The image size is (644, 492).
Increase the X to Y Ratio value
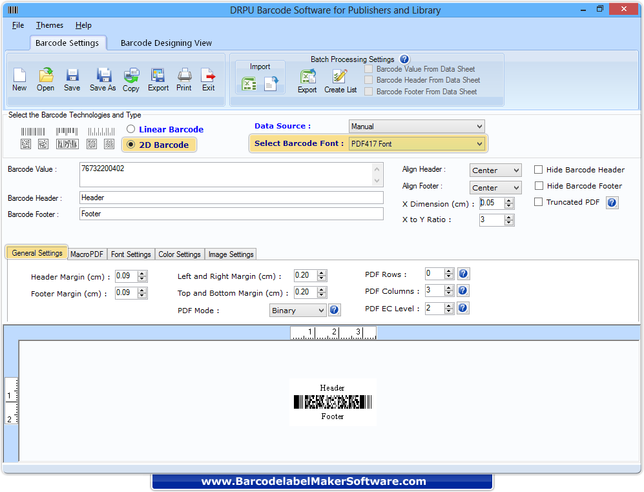tap(509, 217)
